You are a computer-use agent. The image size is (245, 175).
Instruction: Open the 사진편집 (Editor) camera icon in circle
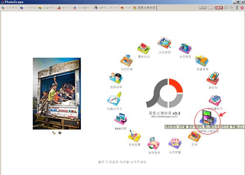coord(185,48)
